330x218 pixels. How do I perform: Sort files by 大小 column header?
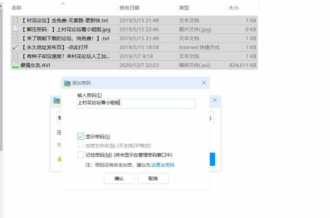point(233,8)
